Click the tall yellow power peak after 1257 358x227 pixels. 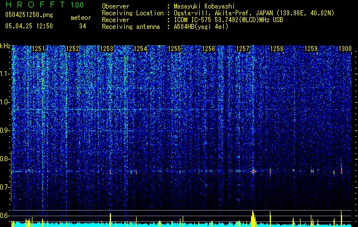253,218
